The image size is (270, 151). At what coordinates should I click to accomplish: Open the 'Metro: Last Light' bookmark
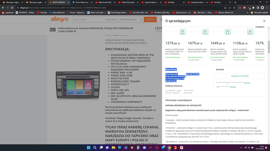tap(96, 13)
